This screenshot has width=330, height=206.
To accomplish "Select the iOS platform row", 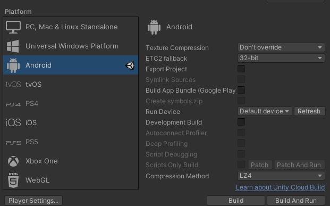I will [71, 122].
